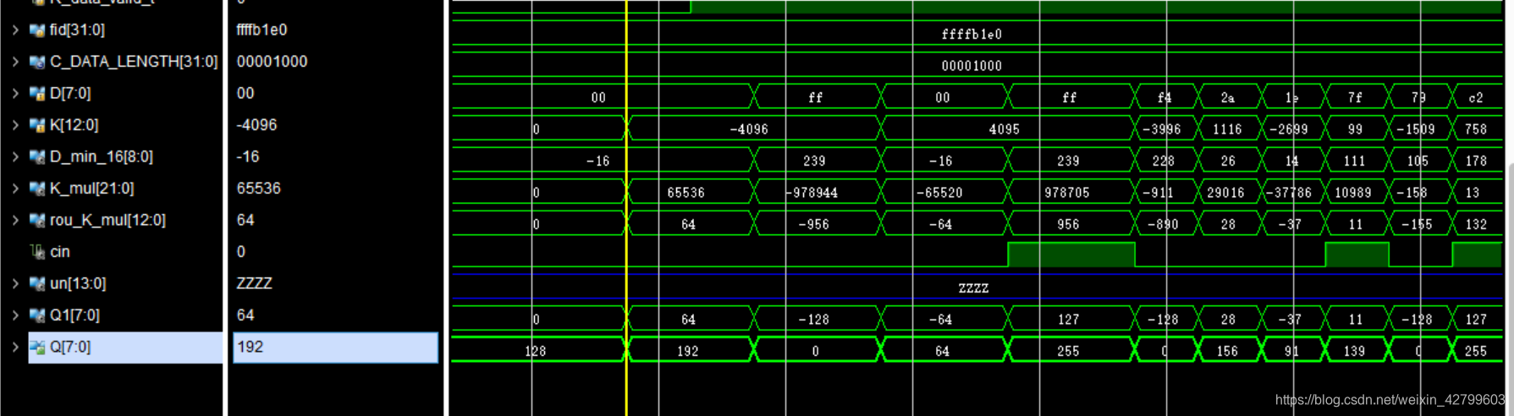Click the bus icon beside K_mul[21:0]
Screen dimensions: 1514x416
click(37, 189)
